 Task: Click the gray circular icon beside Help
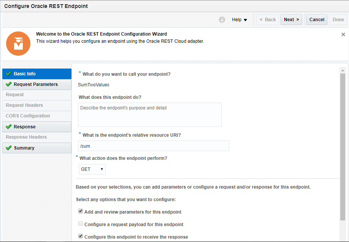222,20
